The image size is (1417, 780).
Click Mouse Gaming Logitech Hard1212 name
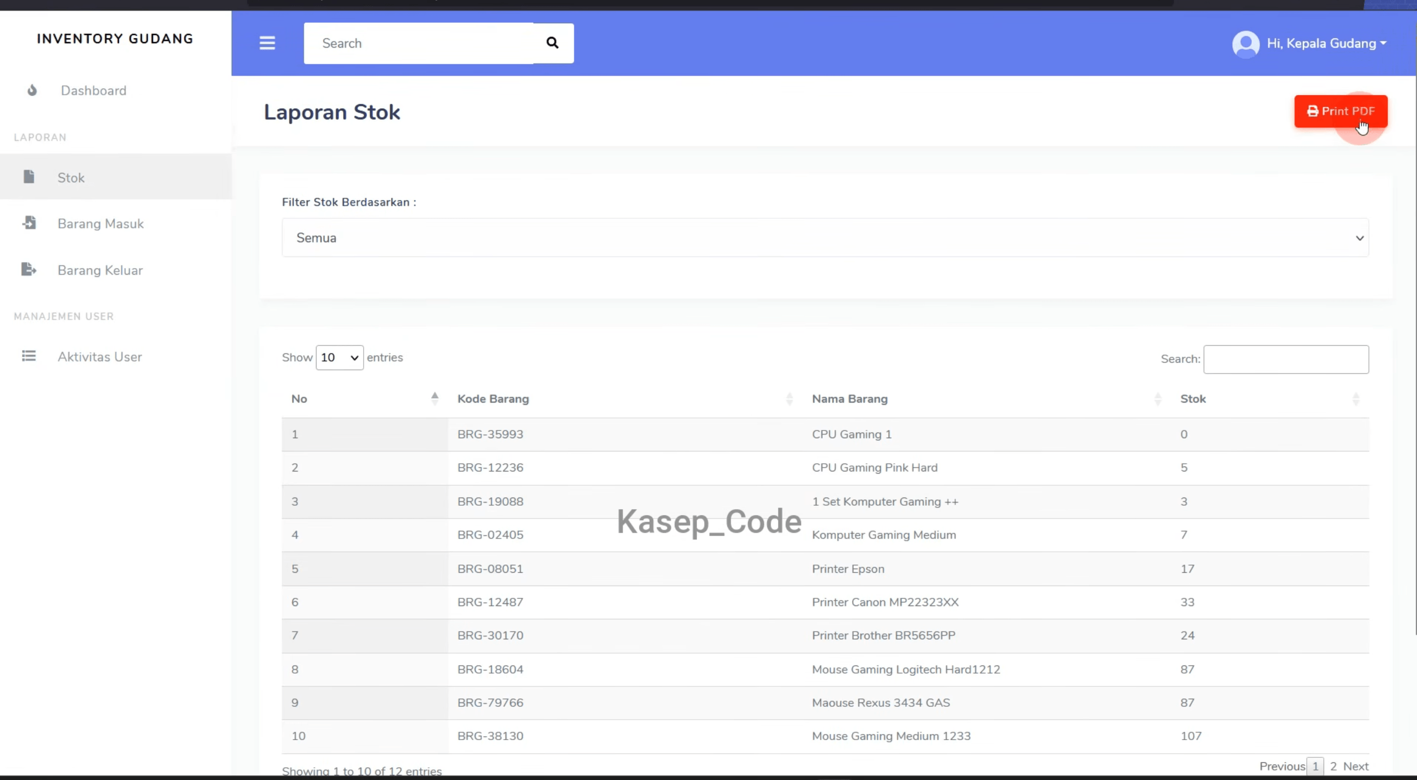(906, 669)
